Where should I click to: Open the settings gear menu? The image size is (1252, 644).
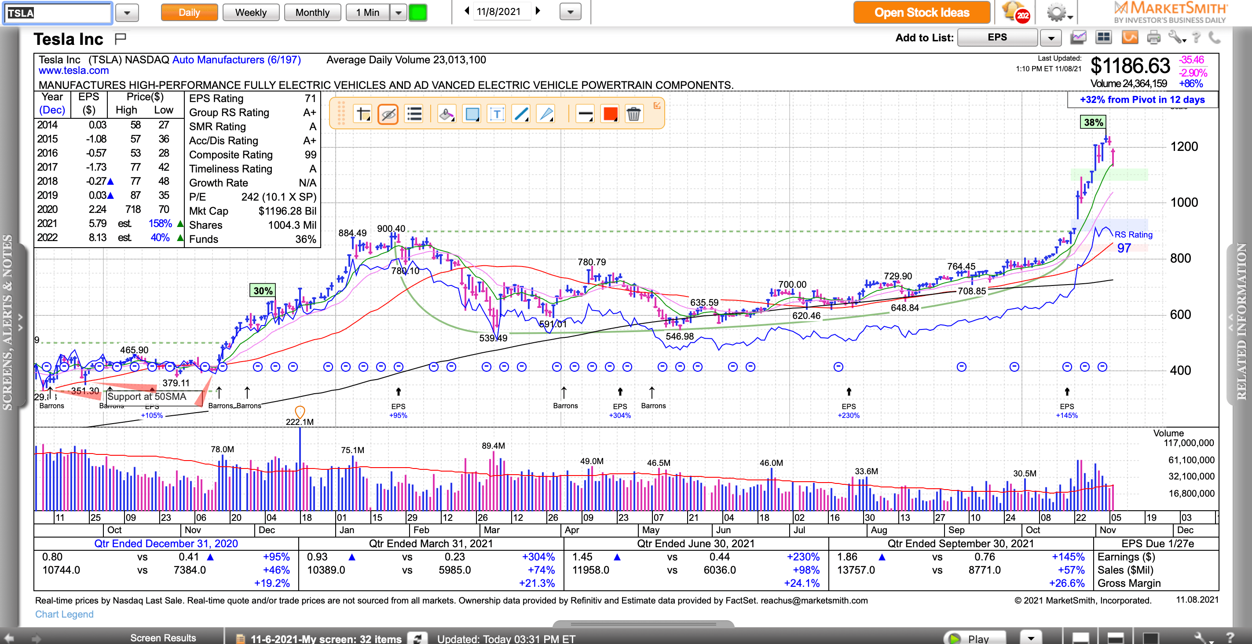tap(1059, 12)
